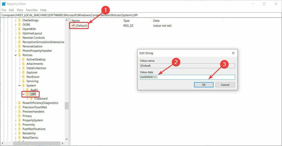This screenshot has height=146, width=282.
Task: Select the UIPI folder icon
Action: click(x=27, y=94)
